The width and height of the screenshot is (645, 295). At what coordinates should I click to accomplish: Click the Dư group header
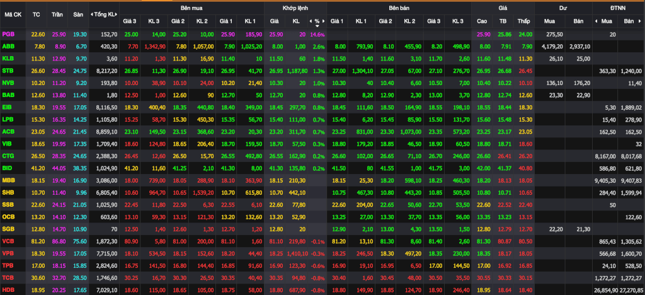coord(562,8)
